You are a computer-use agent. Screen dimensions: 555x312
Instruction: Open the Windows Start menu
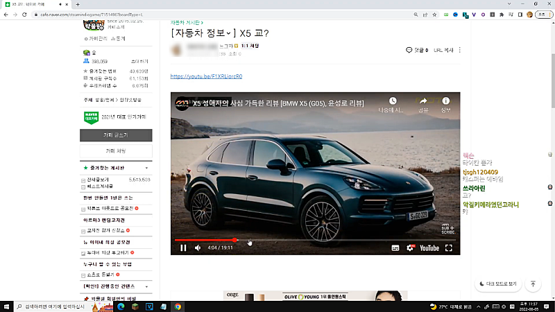[x=6, y=306]
